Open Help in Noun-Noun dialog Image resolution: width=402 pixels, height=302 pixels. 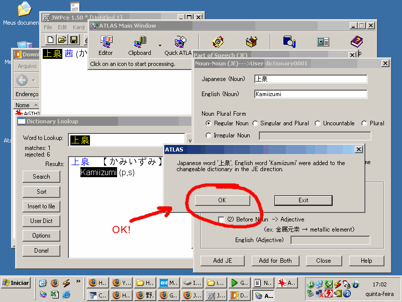pos(366,261)
